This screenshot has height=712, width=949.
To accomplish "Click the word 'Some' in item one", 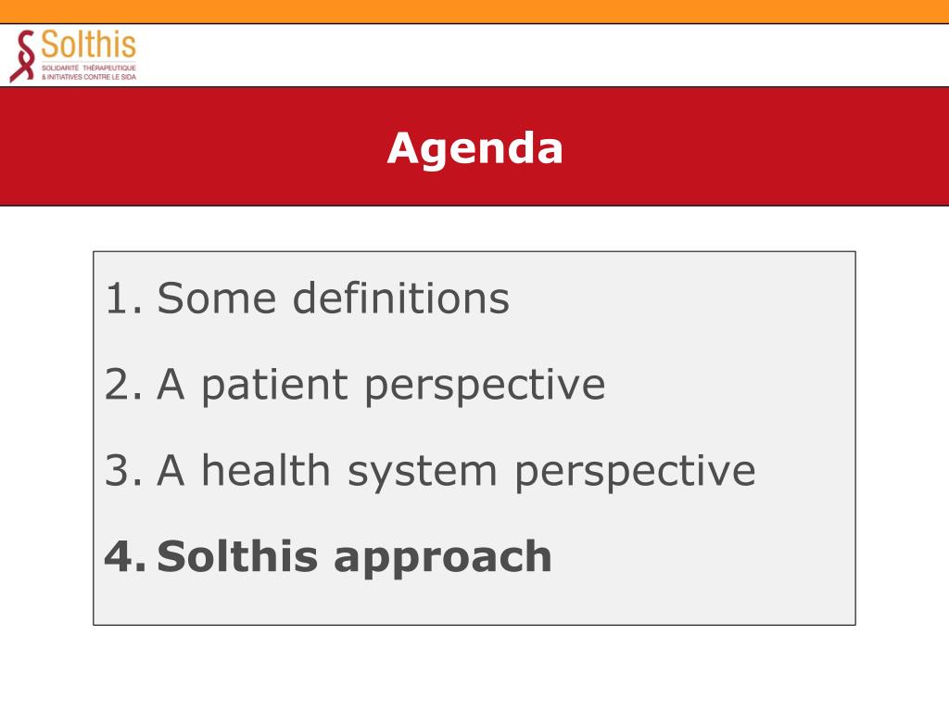I will [217, 299].
